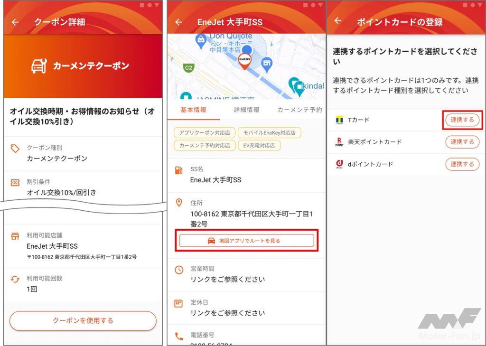Screen dimensions: 486x346
Task: Link the dポイントカード with 連携する
Action: pyautogui.click(x=462, y=164)
